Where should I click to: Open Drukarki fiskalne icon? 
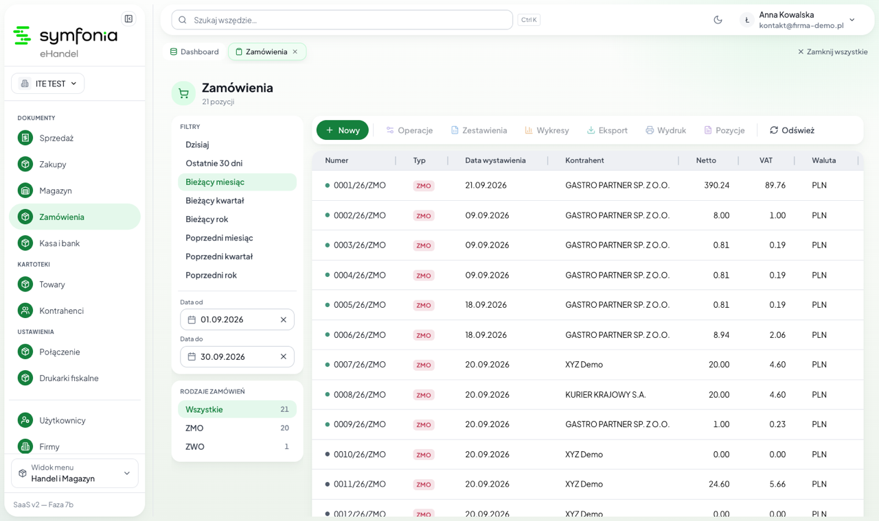click(25, 378)
